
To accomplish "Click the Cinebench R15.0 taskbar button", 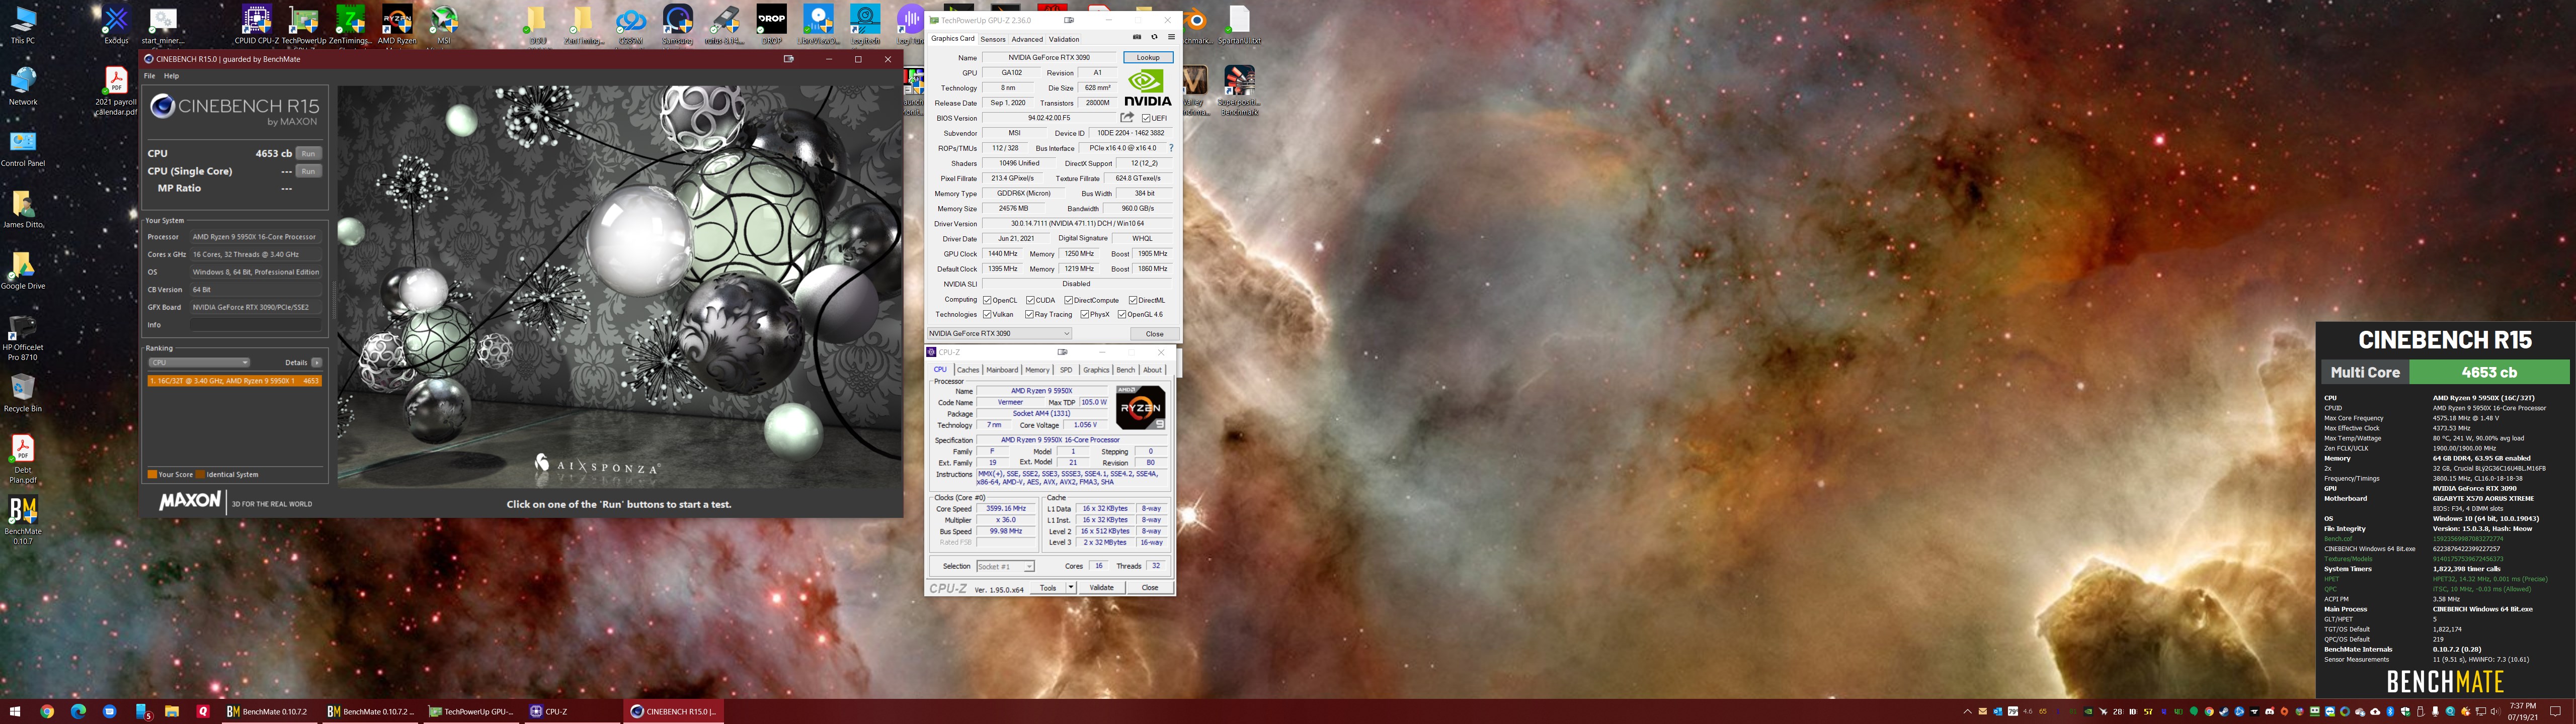I will pos(674,711).
